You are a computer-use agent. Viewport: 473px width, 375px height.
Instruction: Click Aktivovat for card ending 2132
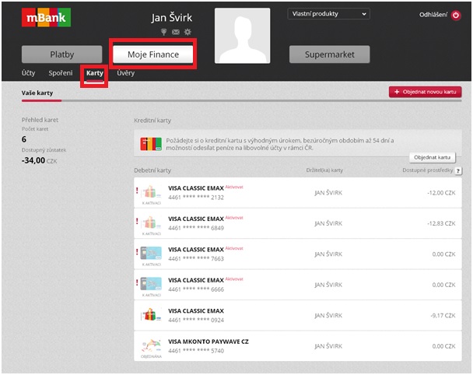coord(234,187)
